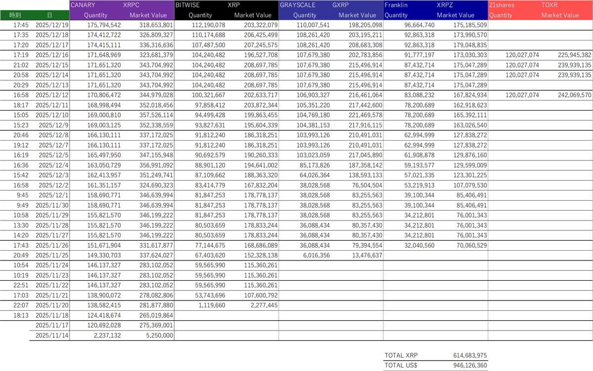Screen dimensions: 593x371
Task: Click date cell 2025/11/17
Action: (x=52, y=326)
